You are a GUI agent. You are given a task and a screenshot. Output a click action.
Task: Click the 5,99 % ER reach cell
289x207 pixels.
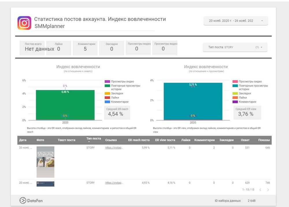pos(146,148)
